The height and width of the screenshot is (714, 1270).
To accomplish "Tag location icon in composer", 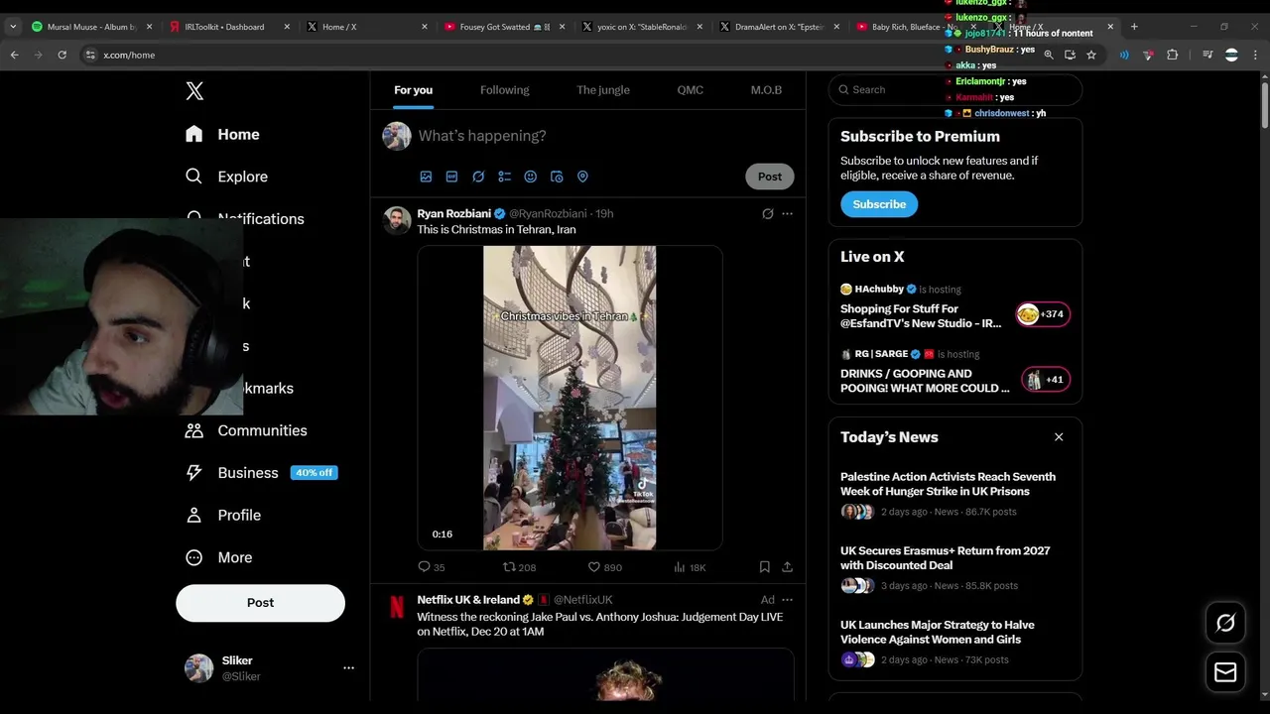I will click(x=582, y=177).
